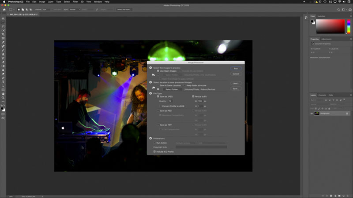Click the destination Select Folder button

tap(172, 89)
